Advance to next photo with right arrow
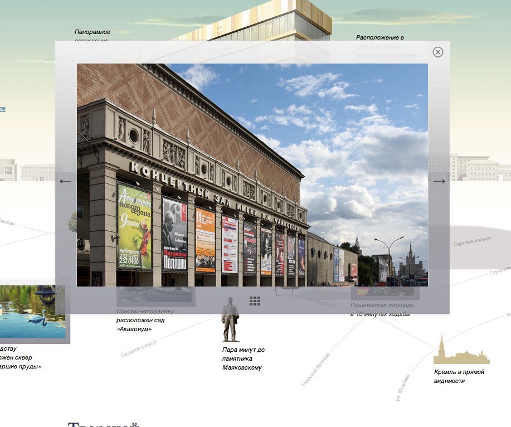The width and height of the screenshot is (511, 427). [x=439, y=181]
